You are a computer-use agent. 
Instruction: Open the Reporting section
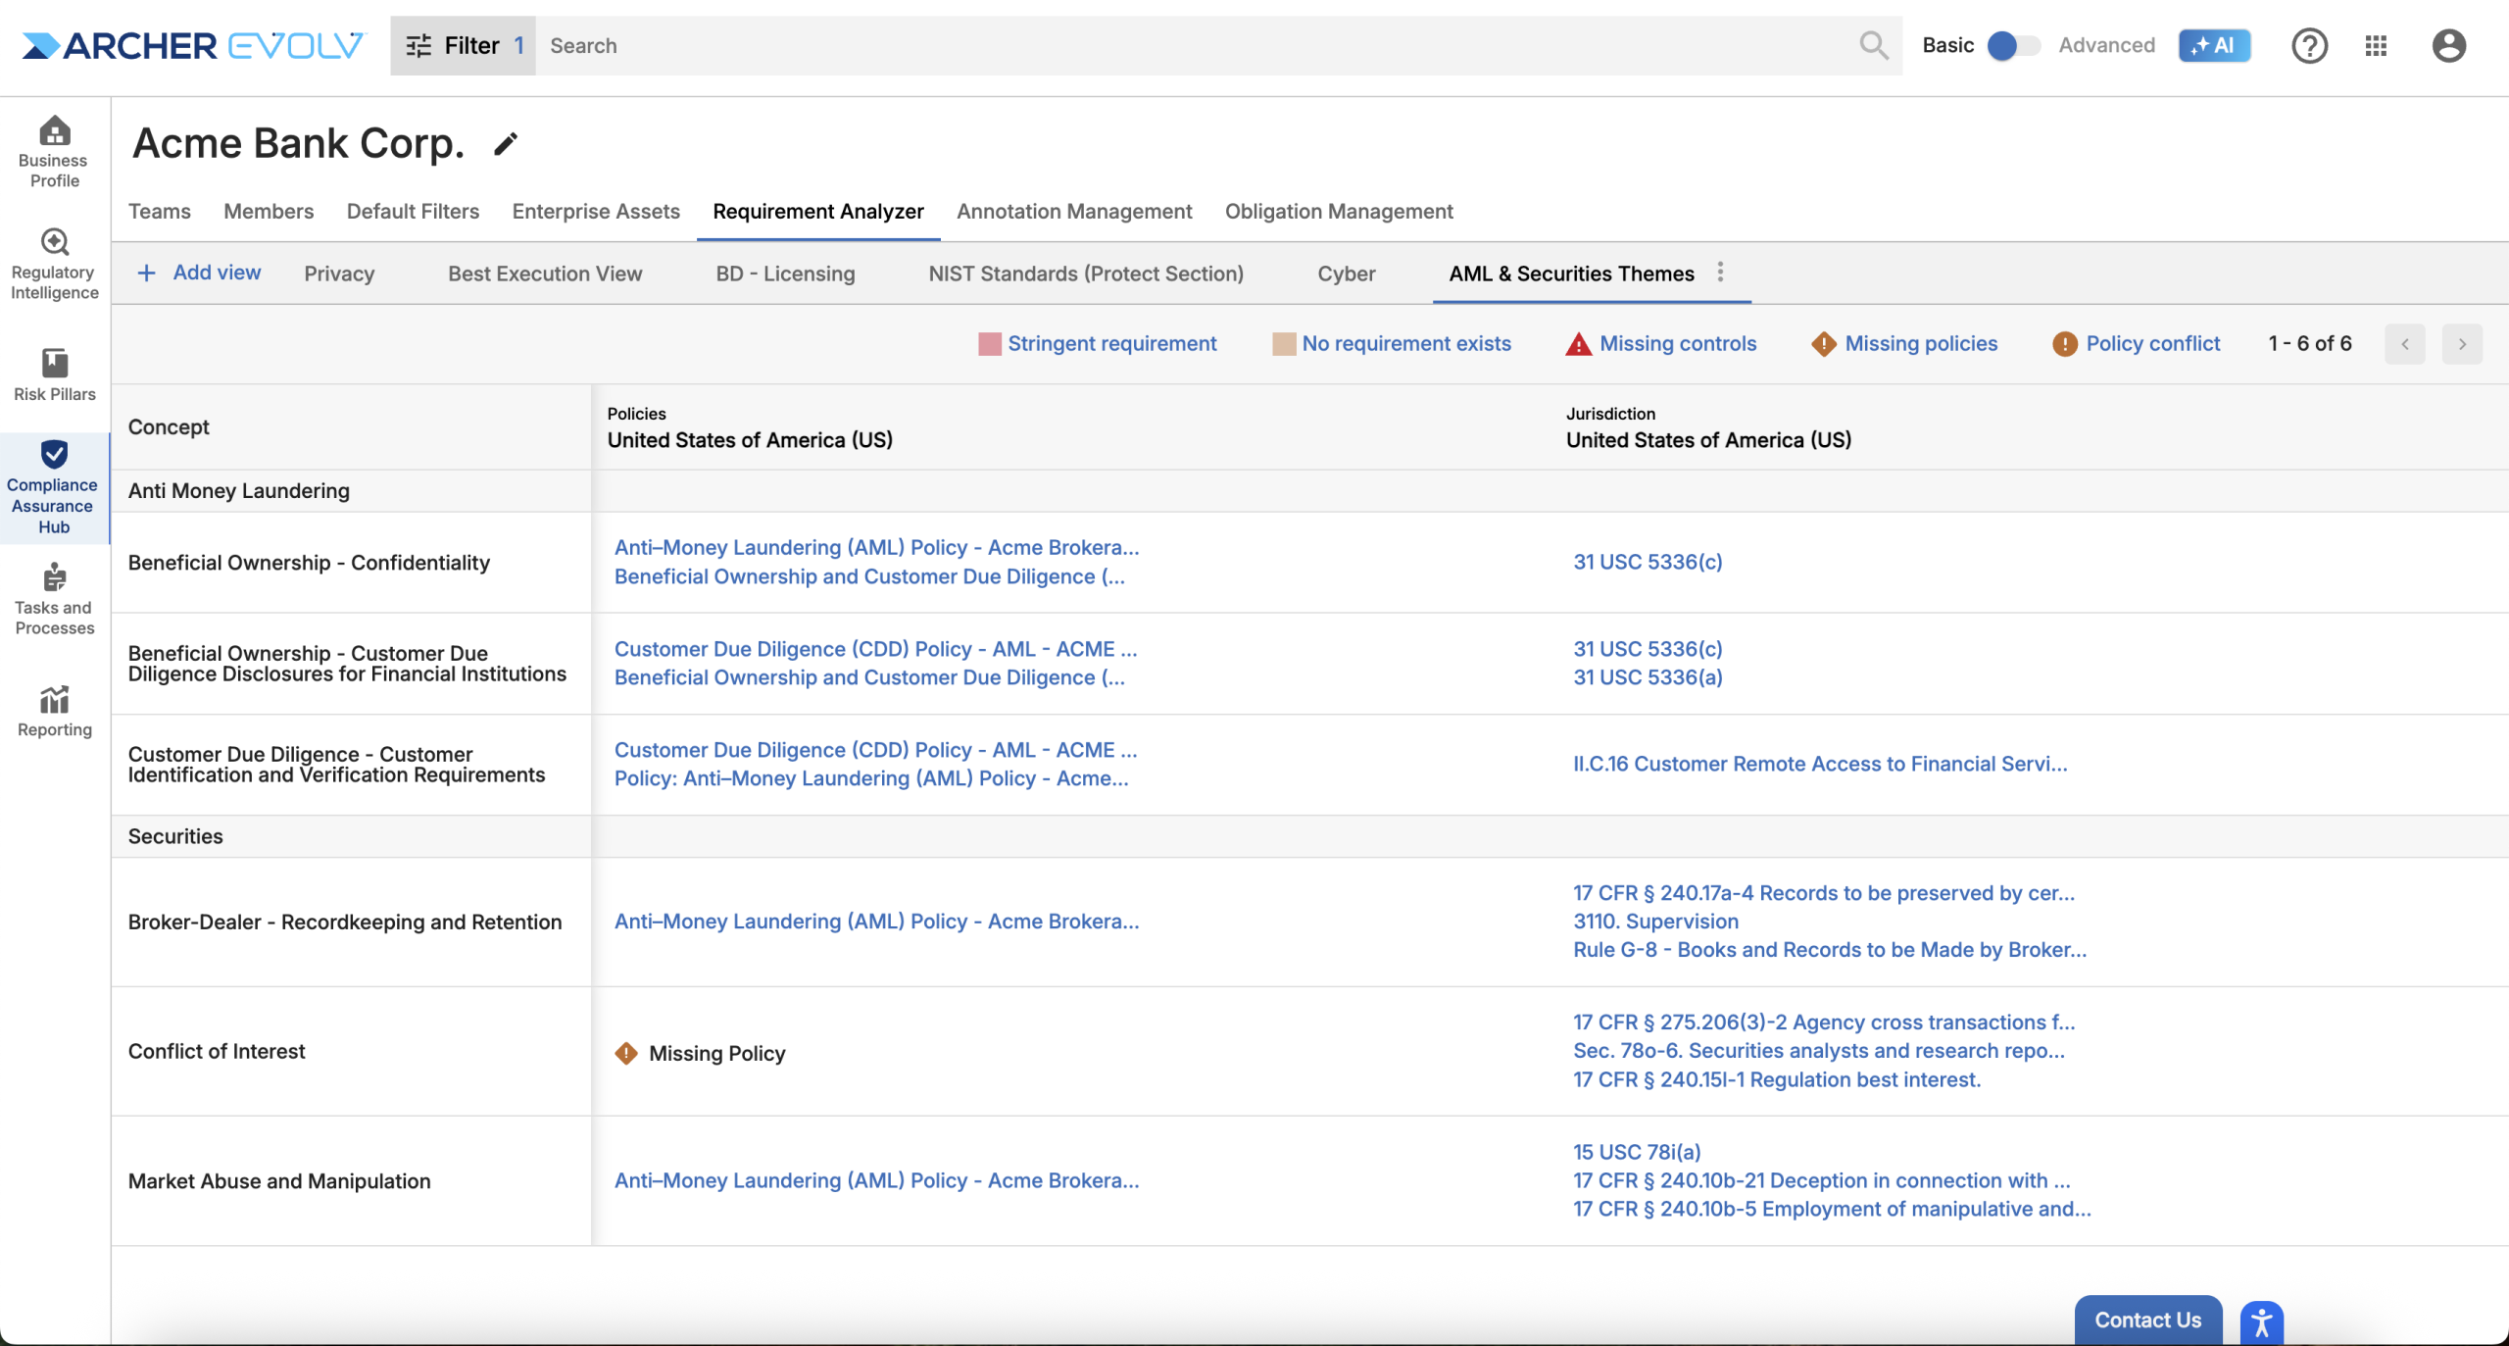click(x=54, y=712)
